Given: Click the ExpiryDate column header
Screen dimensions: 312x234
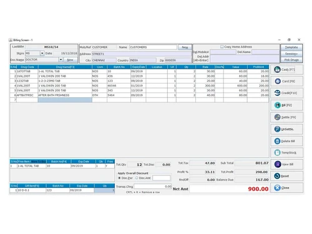Looking at the screenshot, I should [x=139, y=67].
